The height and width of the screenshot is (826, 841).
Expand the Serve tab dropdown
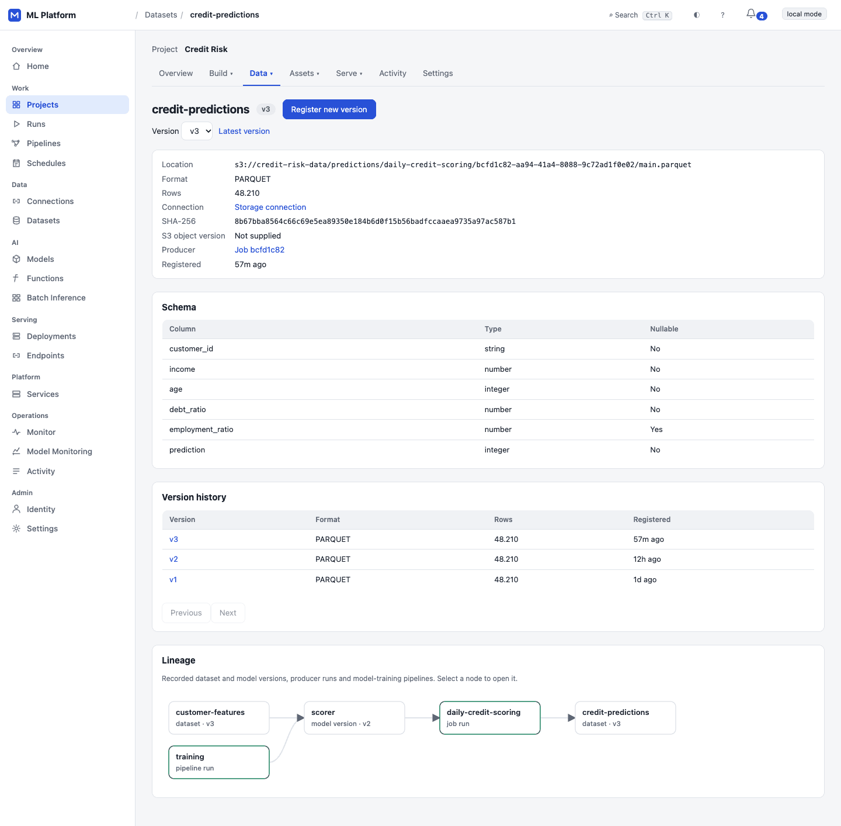click(349, 73)
